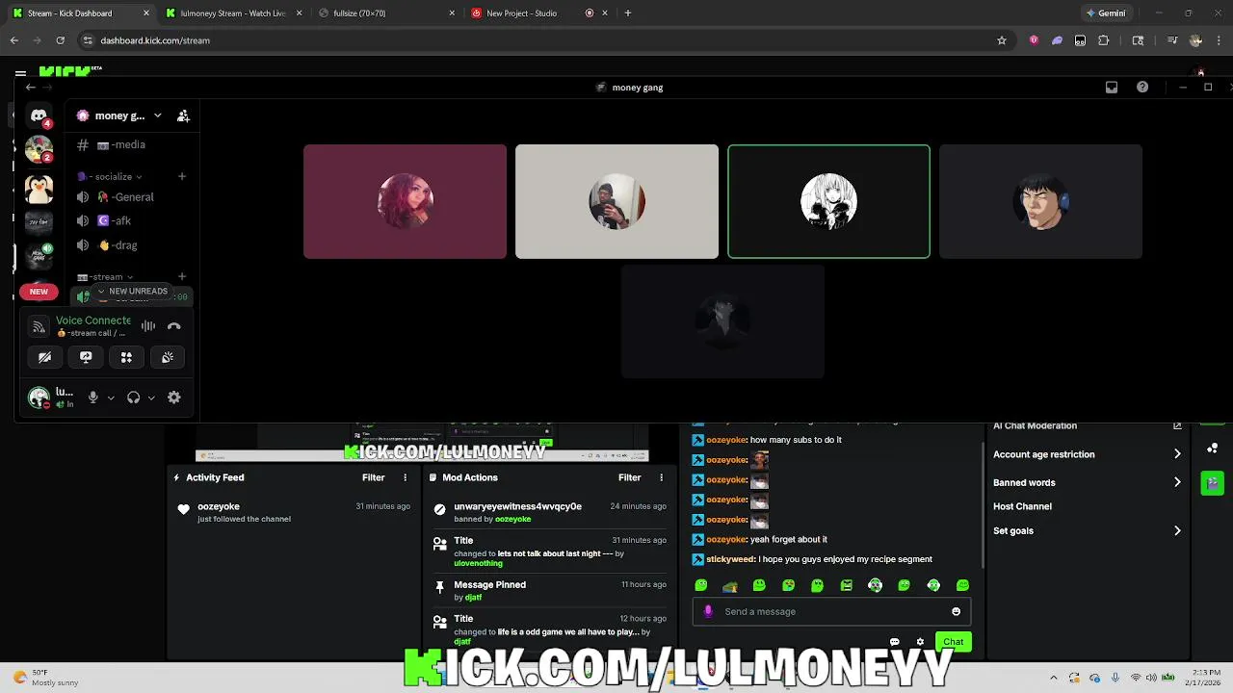The height and width of the screenshot is (693, 1233).
Task: Mute the Discord microphone
Action: [x=93, y=398]
